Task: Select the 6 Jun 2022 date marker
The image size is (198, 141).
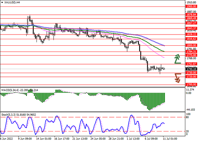Action: 6,139
